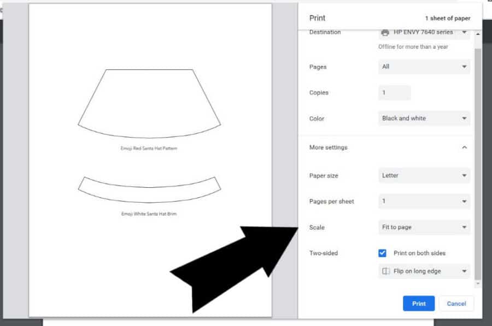Click into the Copies number field
The height and width of the screenshot is (326, 492).
click(394, 93)
